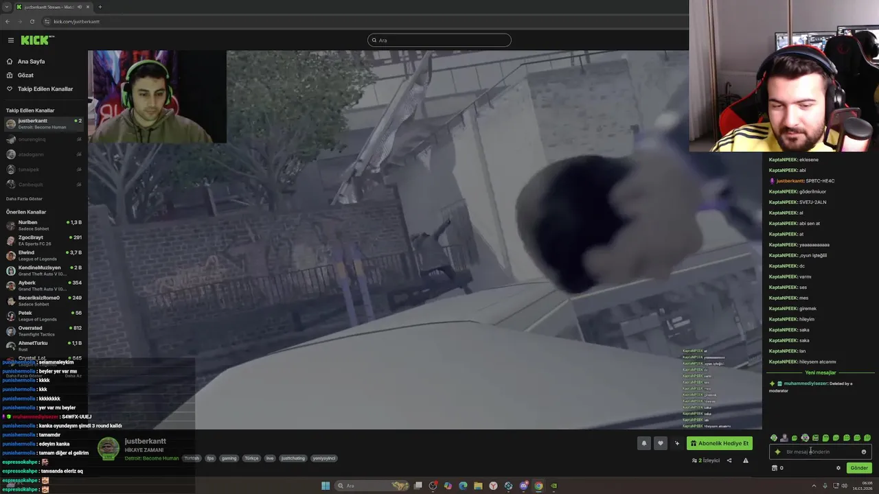Screen dimensions: 879x494
Task: Open Windows Start button
Action: click(x=326, y=486)
